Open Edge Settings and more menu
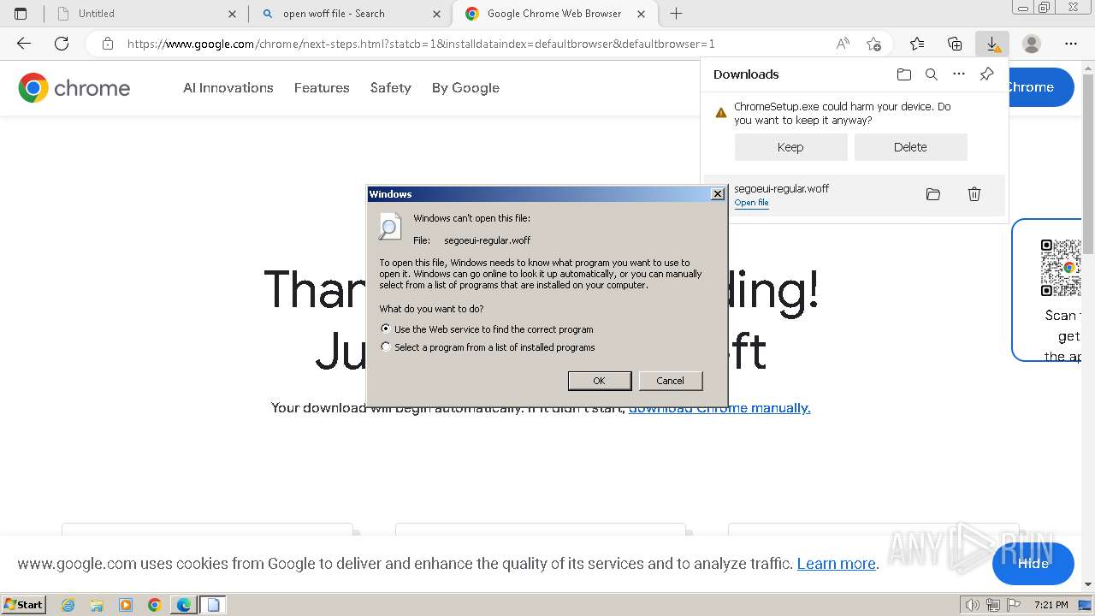1095x616 pixels. (1071, 44)
